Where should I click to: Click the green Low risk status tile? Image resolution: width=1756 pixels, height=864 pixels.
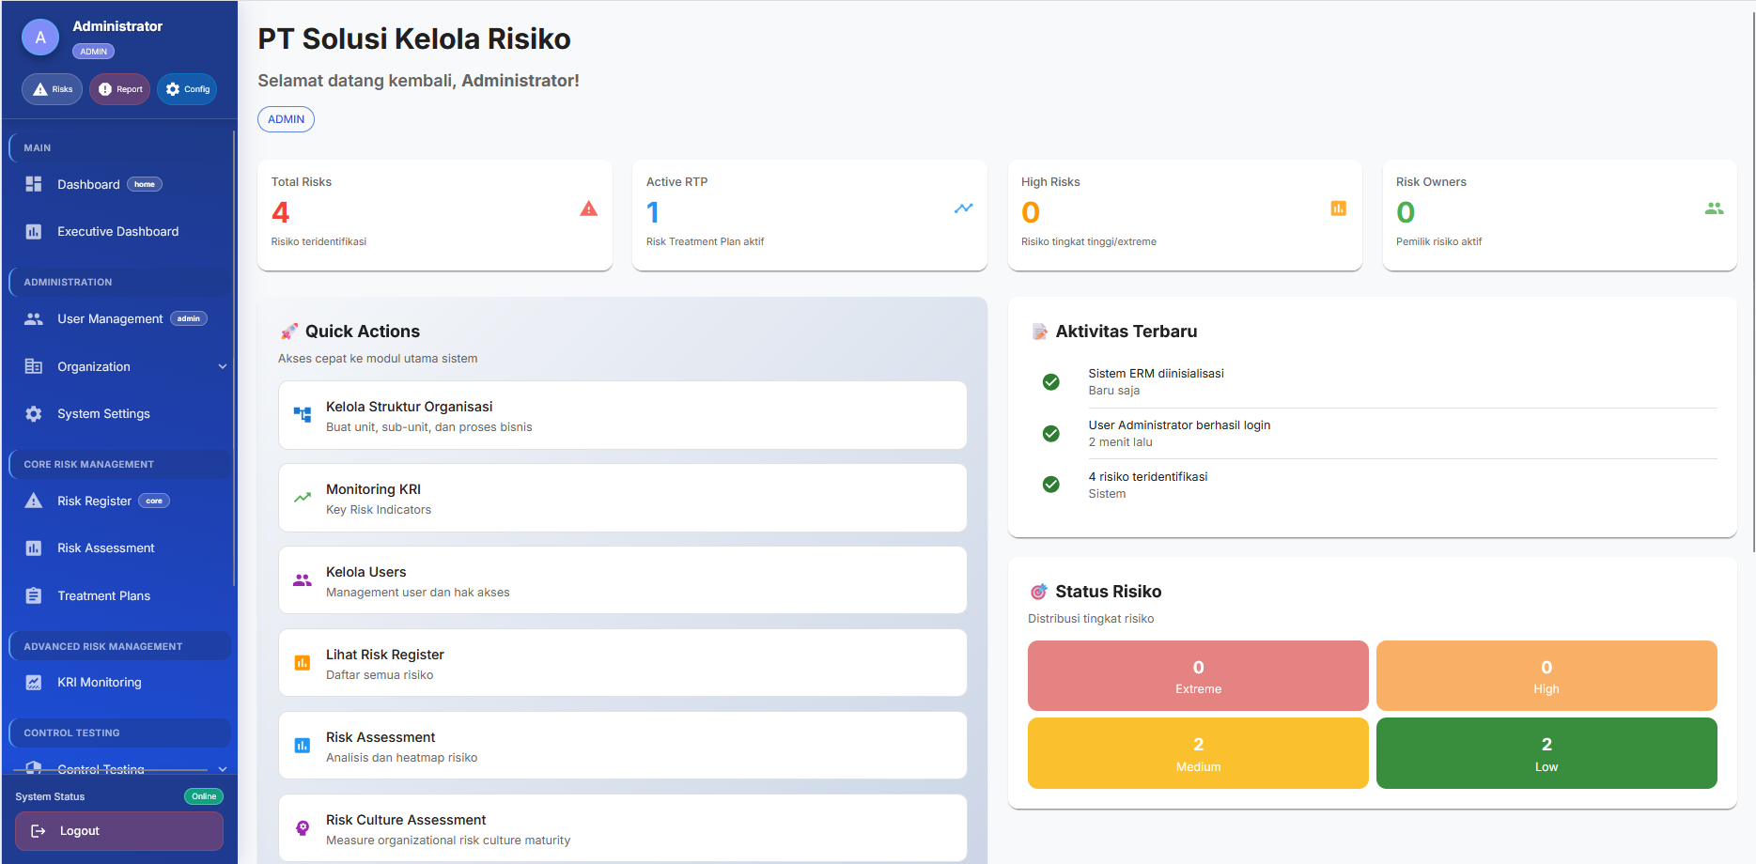point(1546,753)
